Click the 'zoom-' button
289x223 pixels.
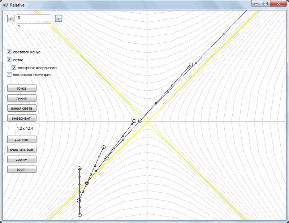[22, 170]
